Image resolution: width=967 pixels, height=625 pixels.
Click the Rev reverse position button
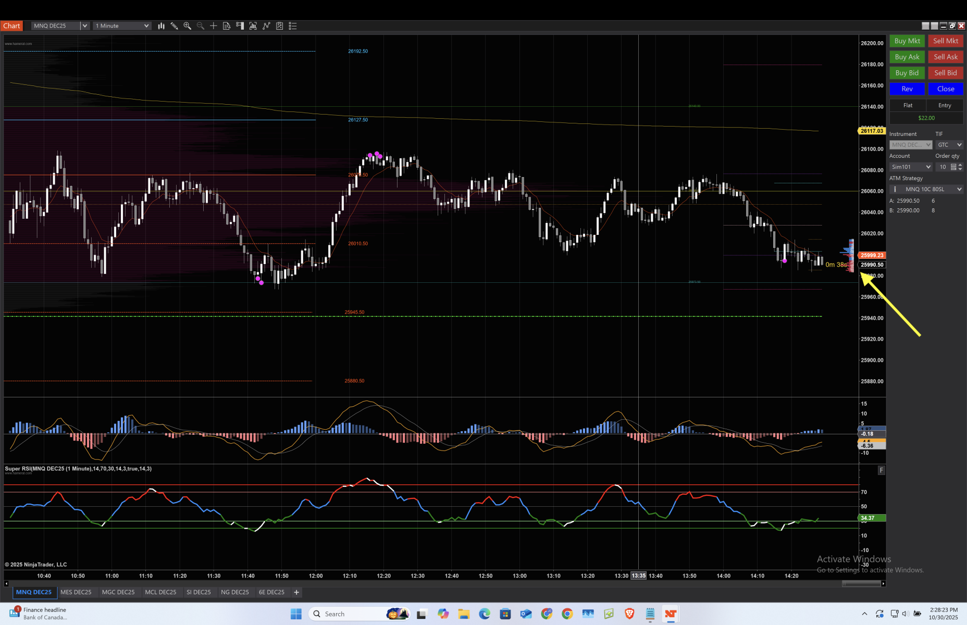click(x=907, y=89)
